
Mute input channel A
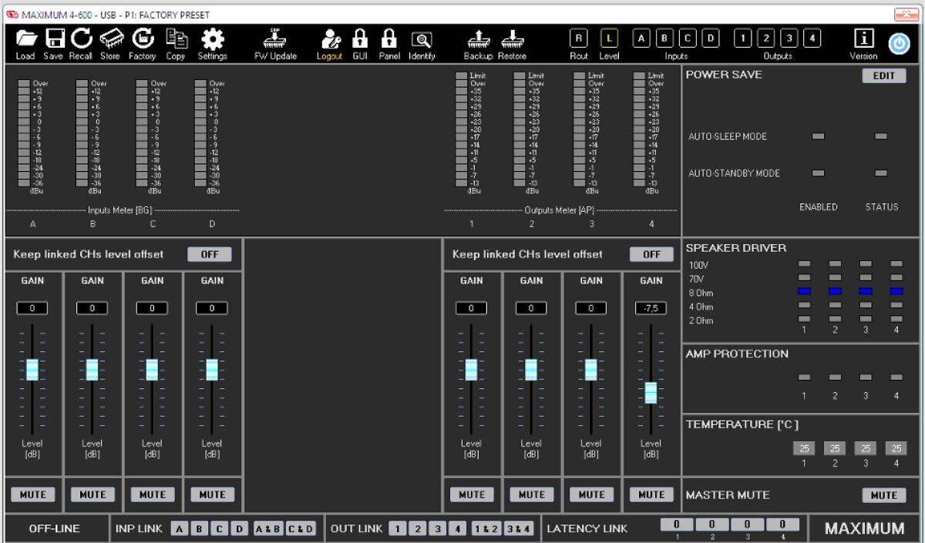point(32,494)
